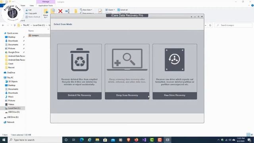Click the Deleted File Recovery button
254x143 pixels.
(x=79, y=95)
